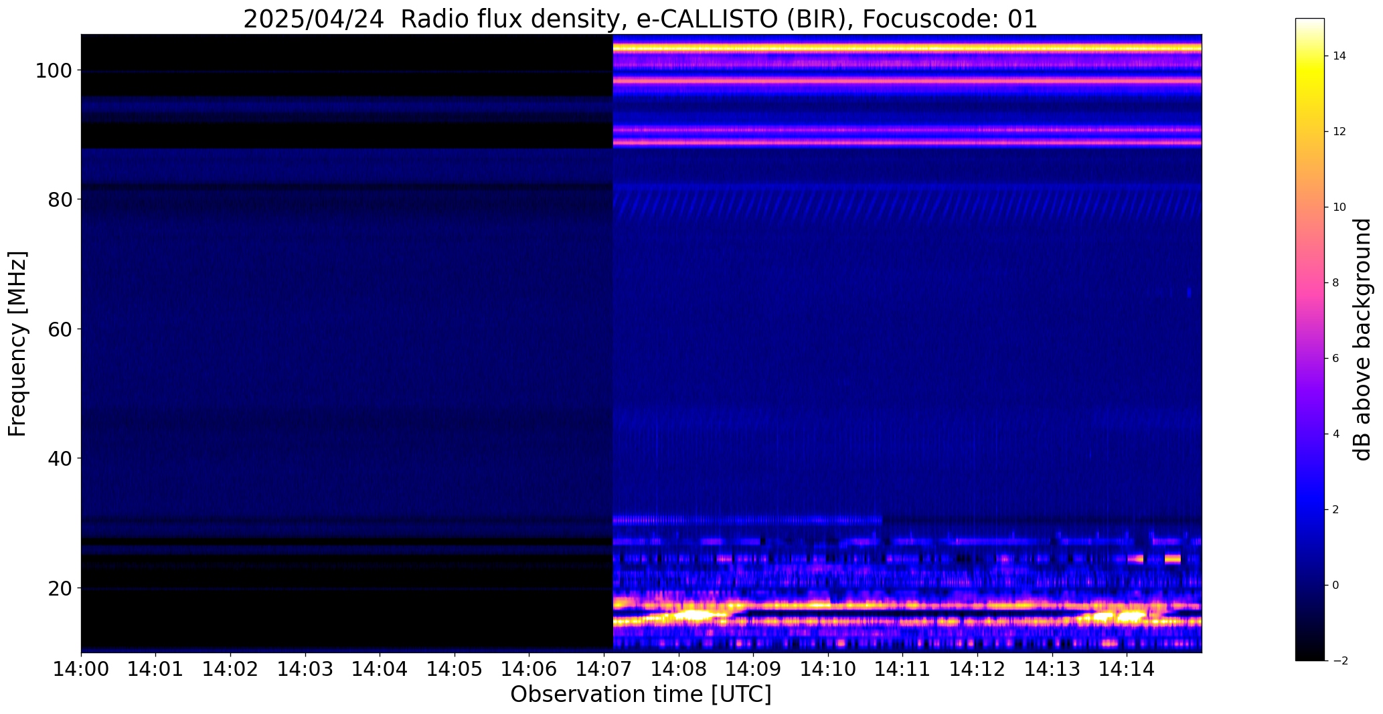Click the 14:06 time tick label
The width and height of the screenshot is (1383, 714).
529,668
